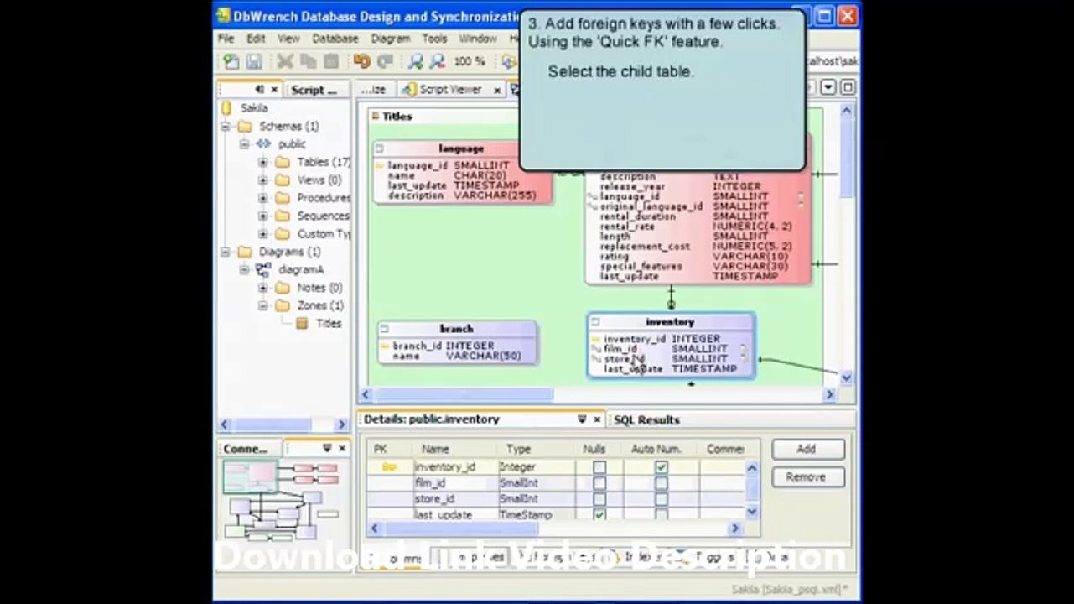The width and height of the screenshot is (1074, 604).
Task: Click the Zoom Out magnifier icon
Action: click(437, 61)
